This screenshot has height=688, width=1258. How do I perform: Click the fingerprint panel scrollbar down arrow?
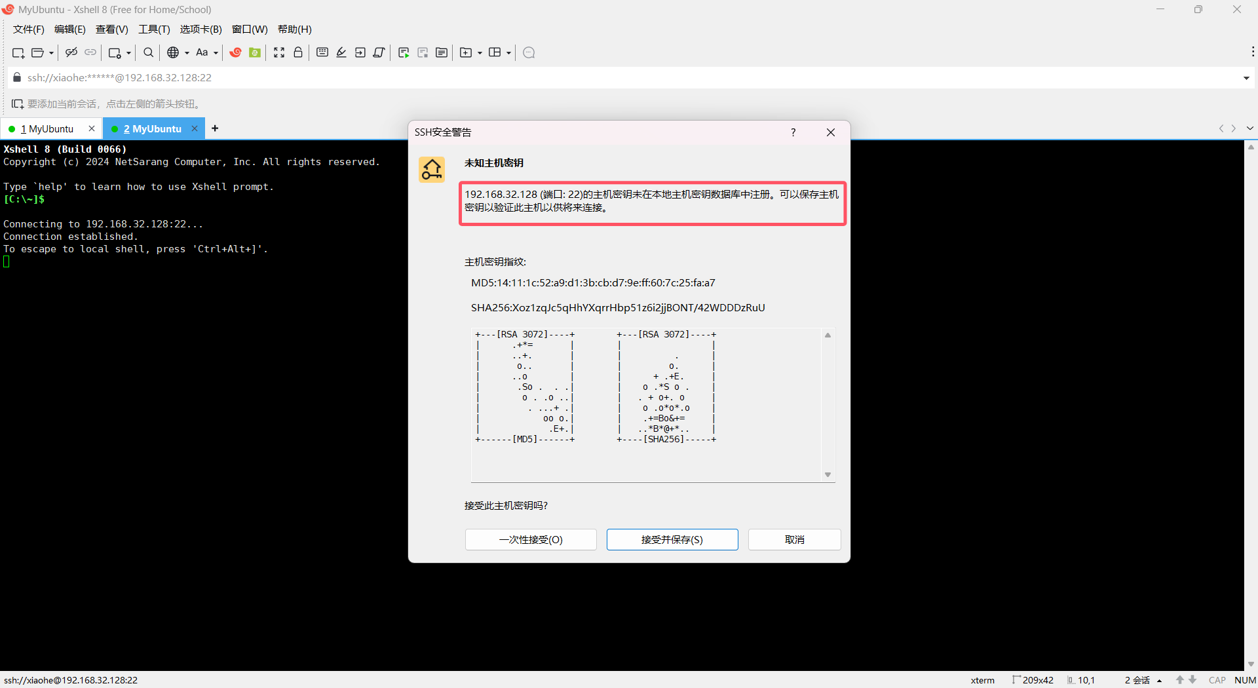(827, 474)
